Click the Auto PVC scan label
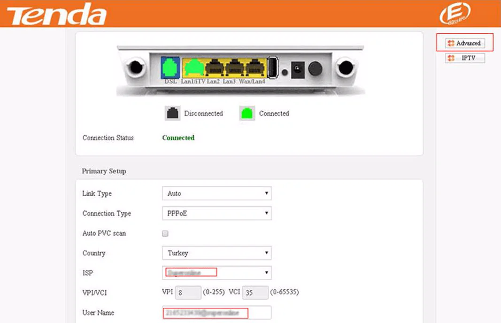501x323 pixels. click(104, 233)
